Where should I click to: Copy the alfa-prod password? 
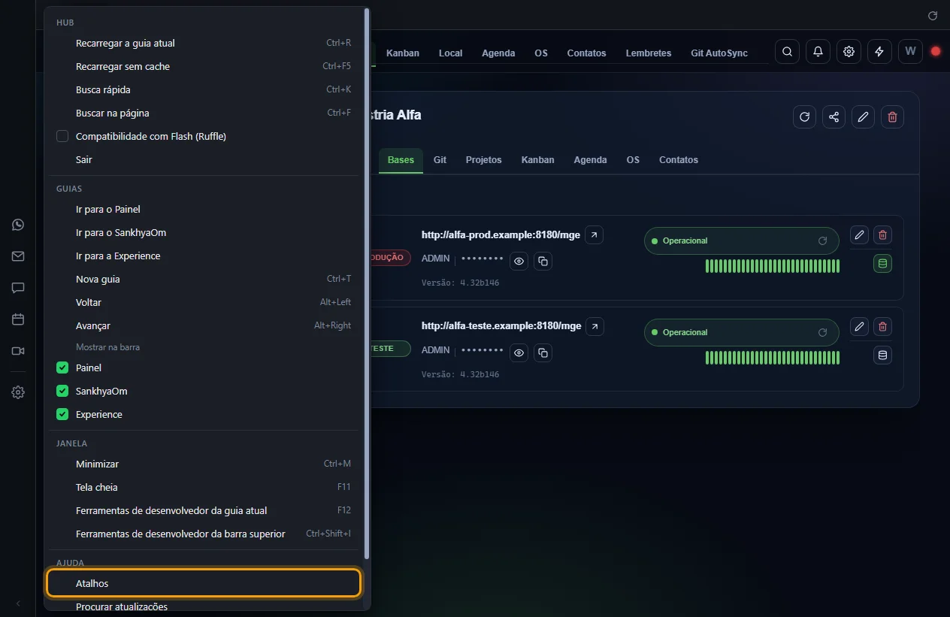543,261
